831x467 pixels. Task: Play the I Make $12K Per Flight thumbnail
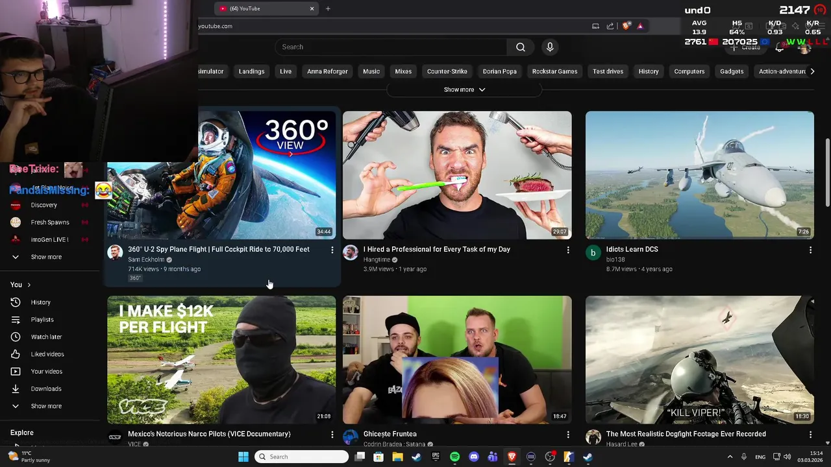pos(221,360)
